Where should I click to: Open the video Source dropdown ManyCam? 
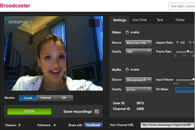point(138,43)
